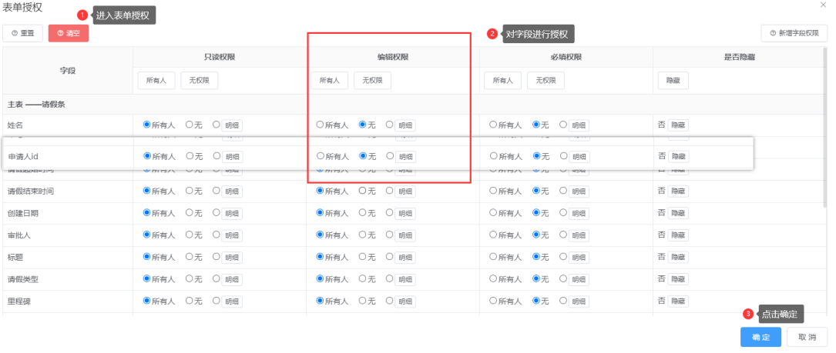Hide the 申请人id field row
Screen dimensions: 836x353
(x=679, y=157)
